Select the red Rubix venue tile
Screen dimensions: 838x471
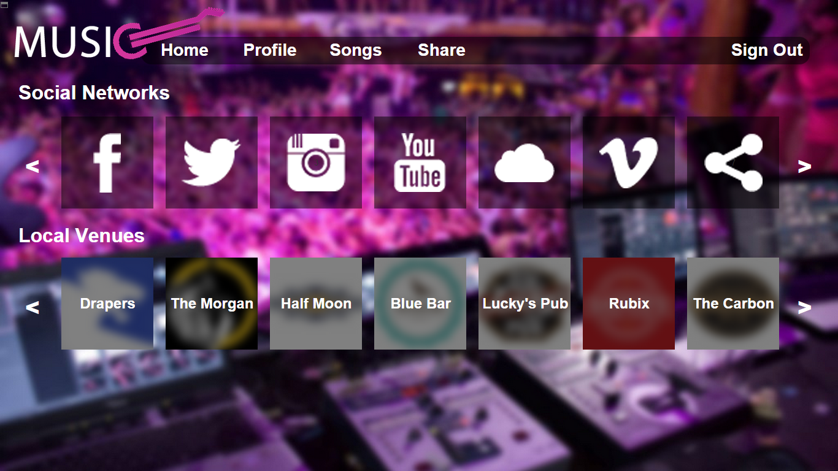pyautogui.click(x=629, y=304)
